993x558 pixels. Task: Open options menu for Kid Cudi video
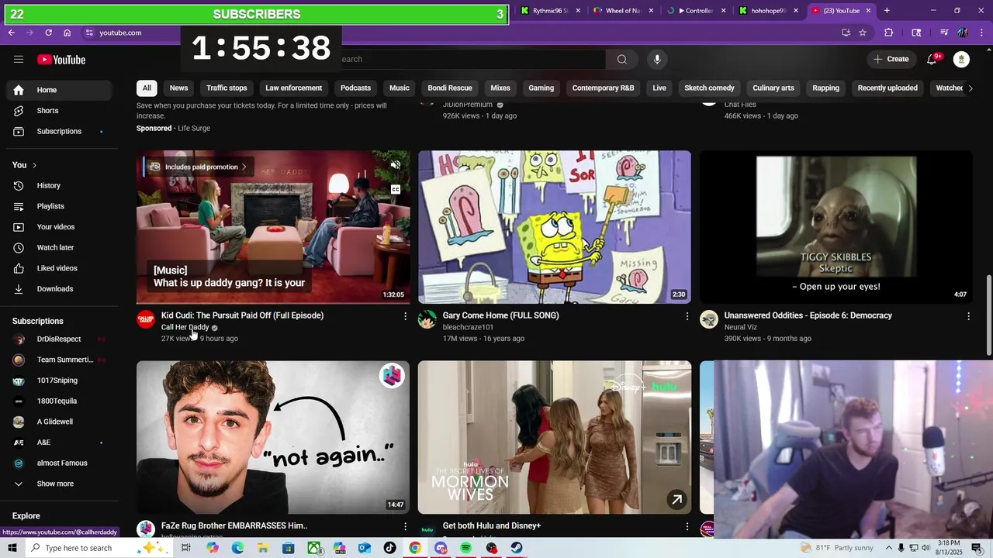(405, 316)
